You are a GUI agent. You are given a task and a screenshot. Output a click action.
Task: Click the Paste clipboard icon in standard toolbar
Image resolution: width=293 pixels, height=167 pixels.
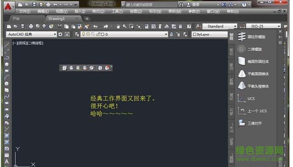coord(73,26)
